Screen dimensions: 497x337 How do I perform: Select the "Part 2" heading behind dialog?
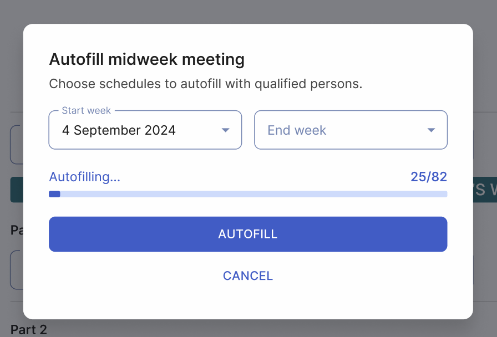[28, 330]
